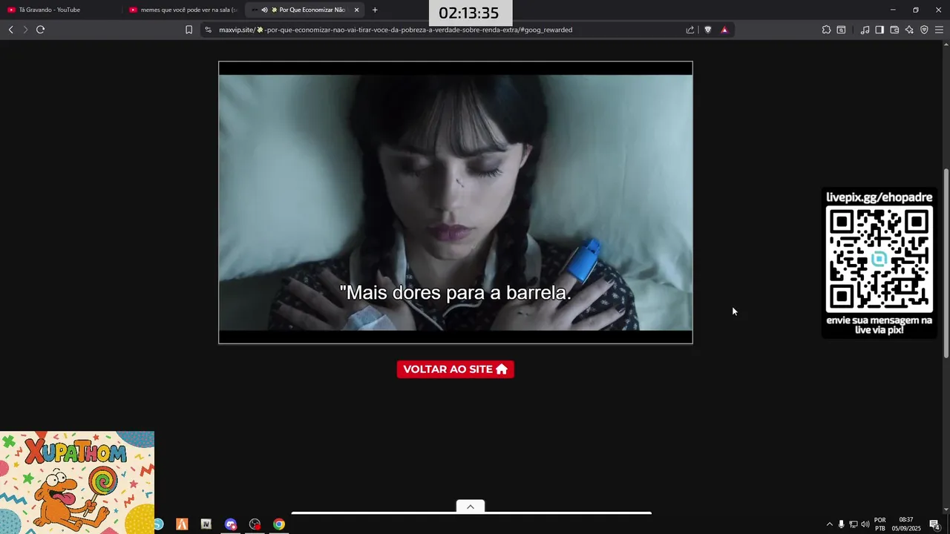Open the extensions puzzle icon
The height and width of the screenshot is (534, 950).
click(x=826, y=30)
